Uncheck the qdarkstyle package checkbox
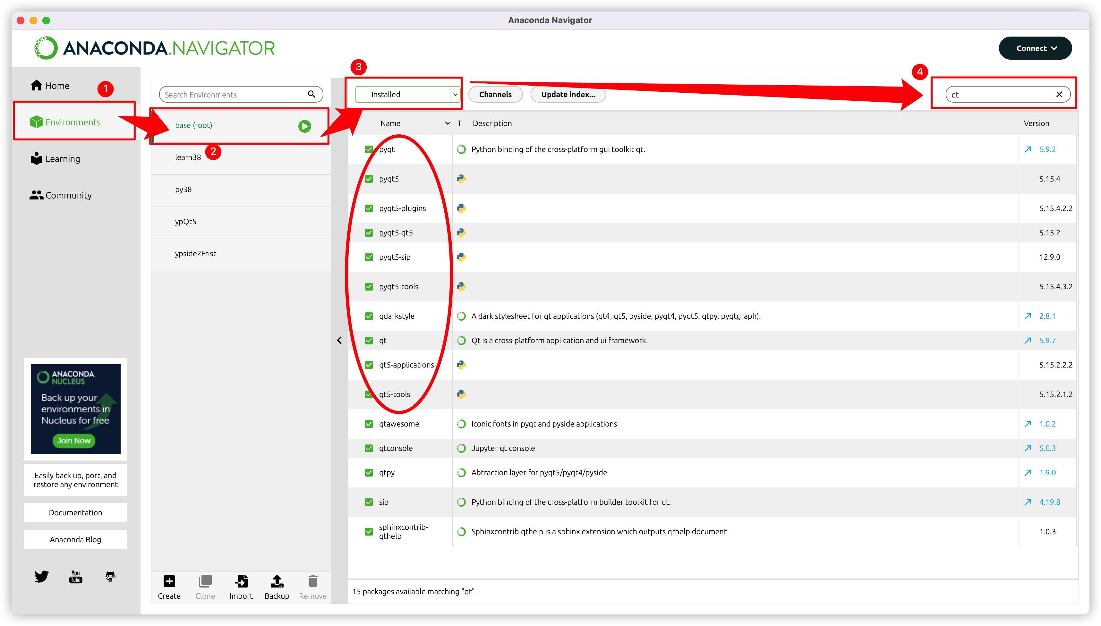Viewport: 1101px width, 626px height. point(369,316)
